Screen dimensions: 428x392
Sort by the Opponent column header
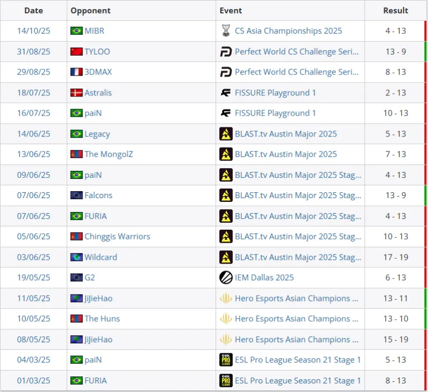(91, 11)
